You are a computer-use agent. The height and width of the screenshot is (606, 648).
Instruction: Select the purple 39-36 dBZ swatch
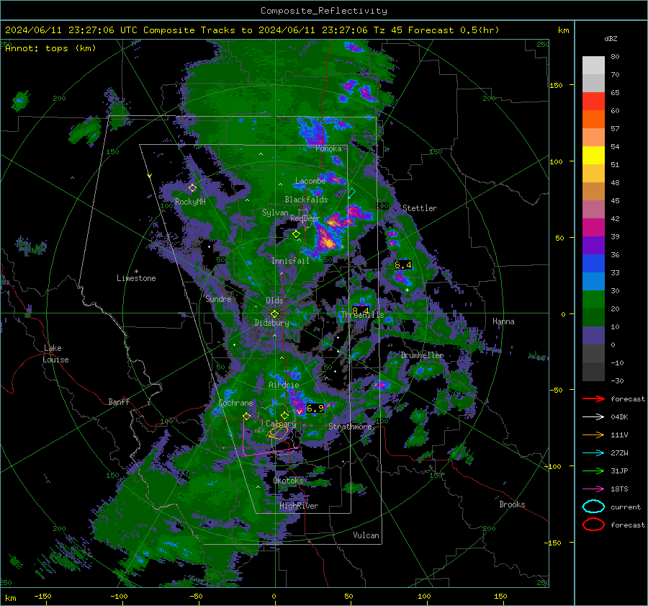tap(593, 246)
